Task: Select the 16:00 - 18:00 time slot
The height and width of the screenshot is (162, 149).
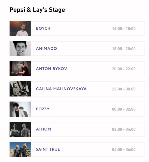Action: tap(124, 29)
